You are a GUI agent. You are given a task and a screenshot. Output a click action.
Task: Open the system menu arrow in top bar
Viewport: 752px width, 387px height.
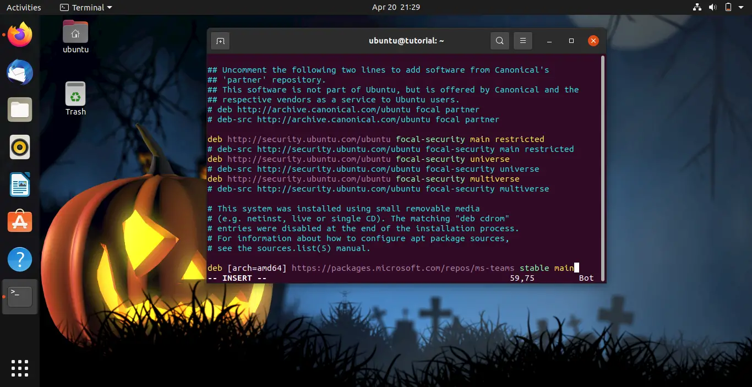click(742, 8)
